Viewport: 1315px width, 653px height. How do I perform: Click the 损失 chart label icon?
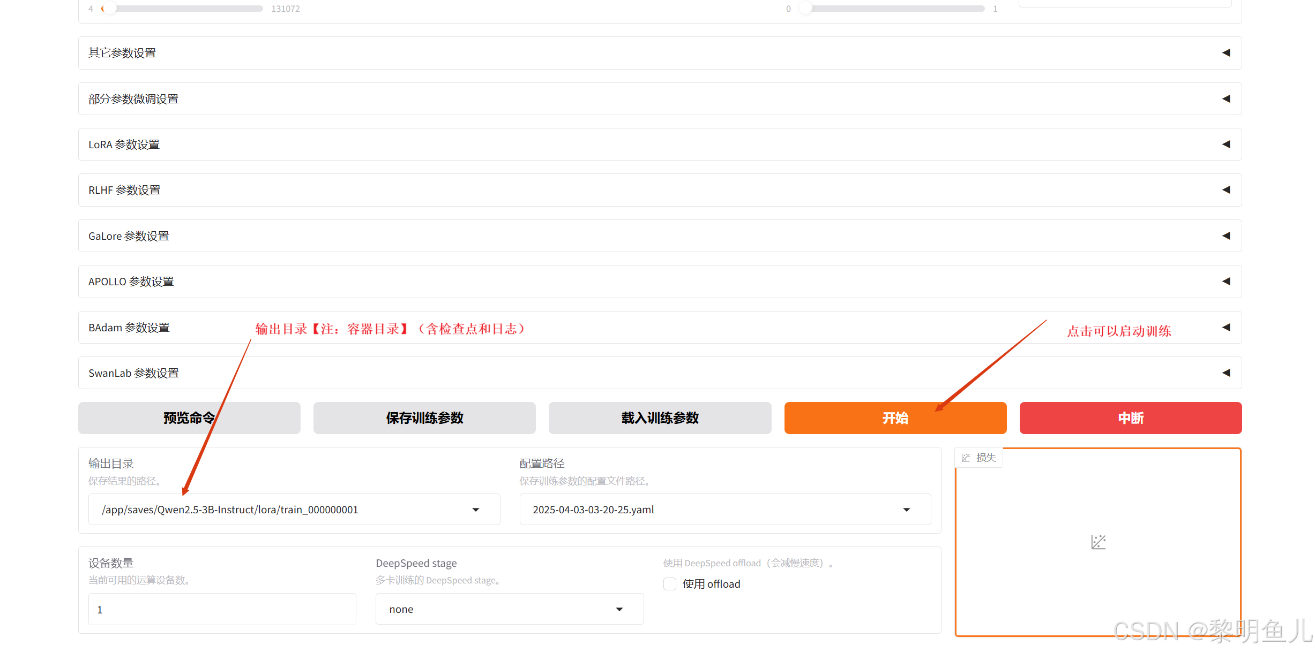[x=966, y=458]
